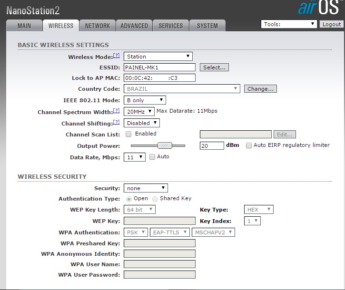Open Channel Spectrum Width help link

116,111
